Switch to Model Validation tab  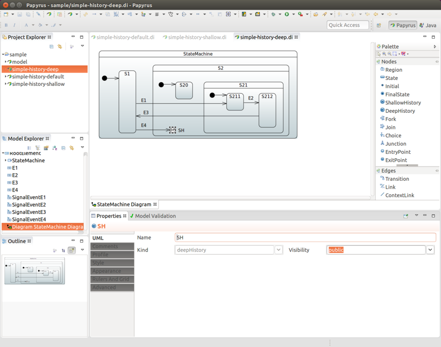tap(153, 216)
